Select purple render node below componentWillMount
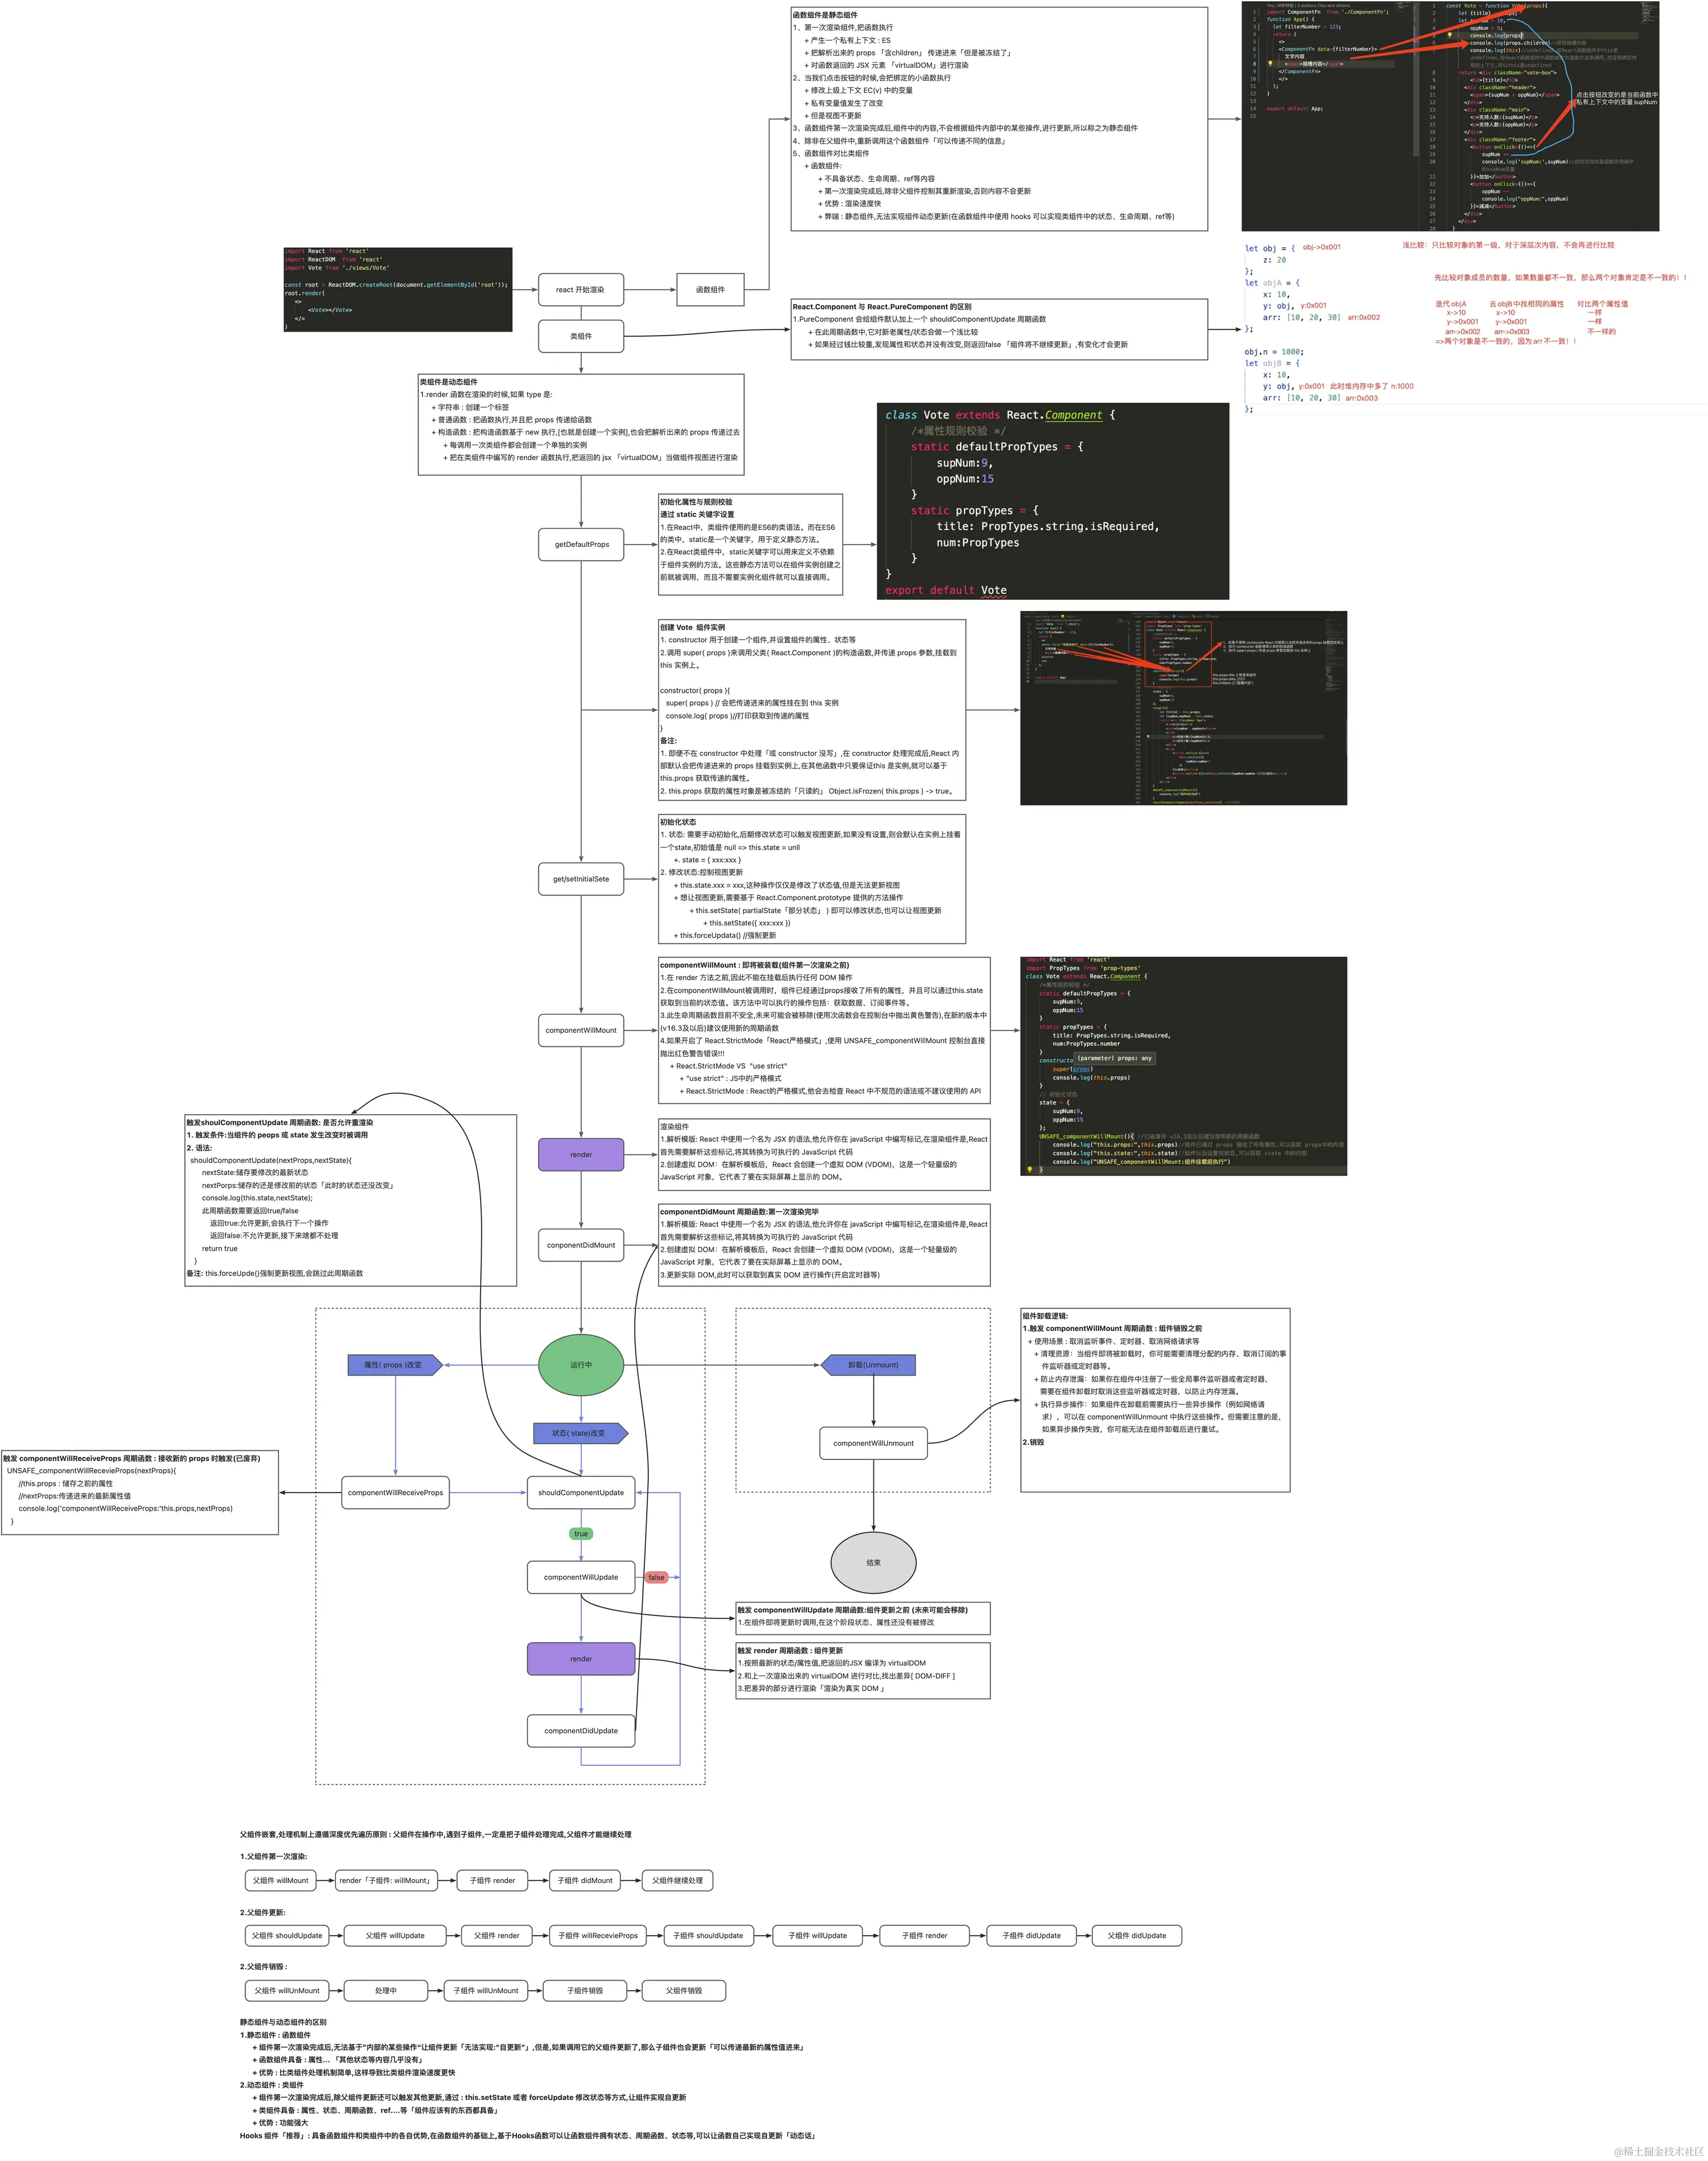This screenshot has width=1708, height=2161. [581, 1155]
